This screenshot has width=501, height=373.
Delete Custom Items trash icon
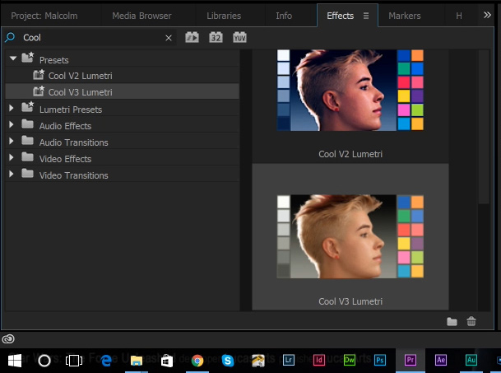click(471, 321)
